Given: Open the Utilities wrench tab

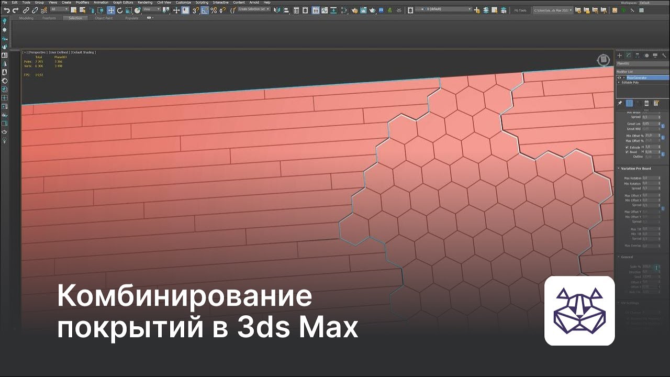Looking at the screenshot, I should coord(664,55).
